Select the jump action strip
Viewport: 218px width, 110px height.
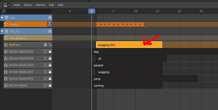pyautogui.click(x=144, y=79)
